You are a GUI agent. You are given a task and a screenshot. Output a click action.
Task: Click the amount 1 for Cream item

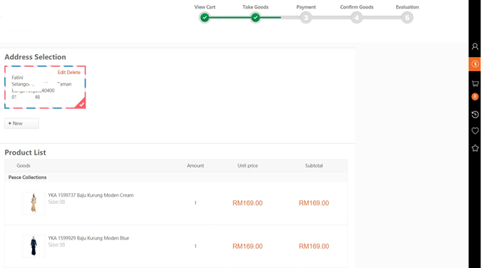(195, 203)
